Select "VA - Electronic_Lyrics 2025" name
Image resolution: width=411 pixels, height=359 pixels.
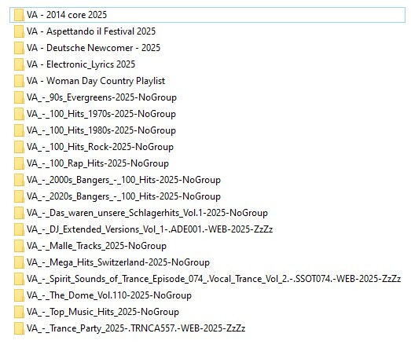click(x=81, y=64)
